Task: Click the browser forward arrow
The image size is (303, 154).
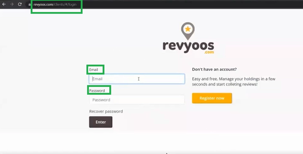Action: click(x=12, y=4)
